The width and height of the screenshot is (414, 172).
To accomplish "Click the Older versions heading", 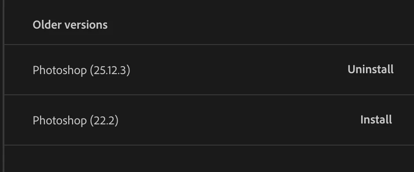I will 70,25.
